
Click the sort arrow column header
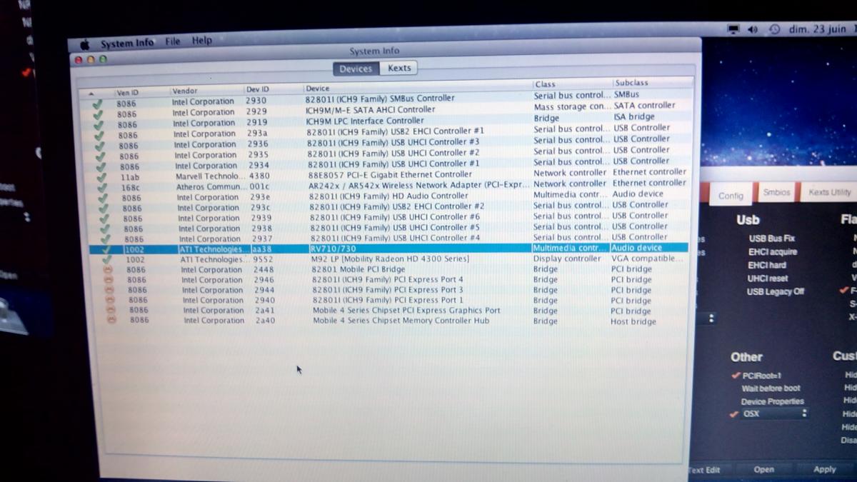pos(91,94)
